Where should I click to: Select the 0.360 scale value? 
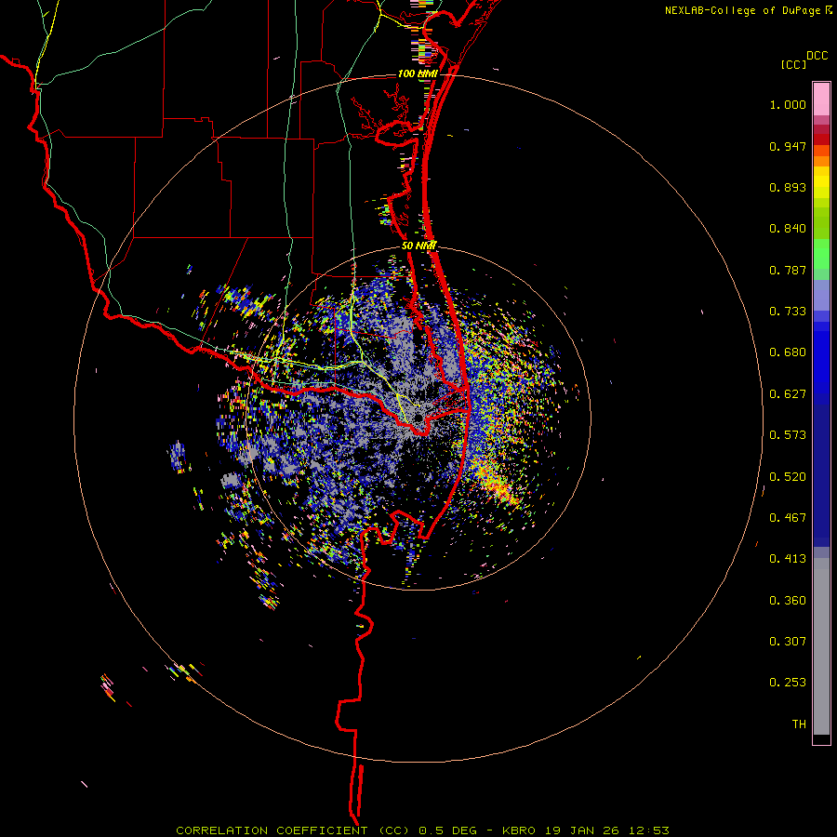788,601
